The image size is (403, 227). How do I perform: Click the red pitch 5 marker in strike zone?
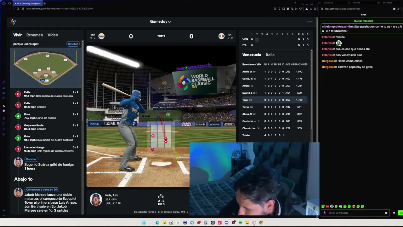[x=153, y=136]
